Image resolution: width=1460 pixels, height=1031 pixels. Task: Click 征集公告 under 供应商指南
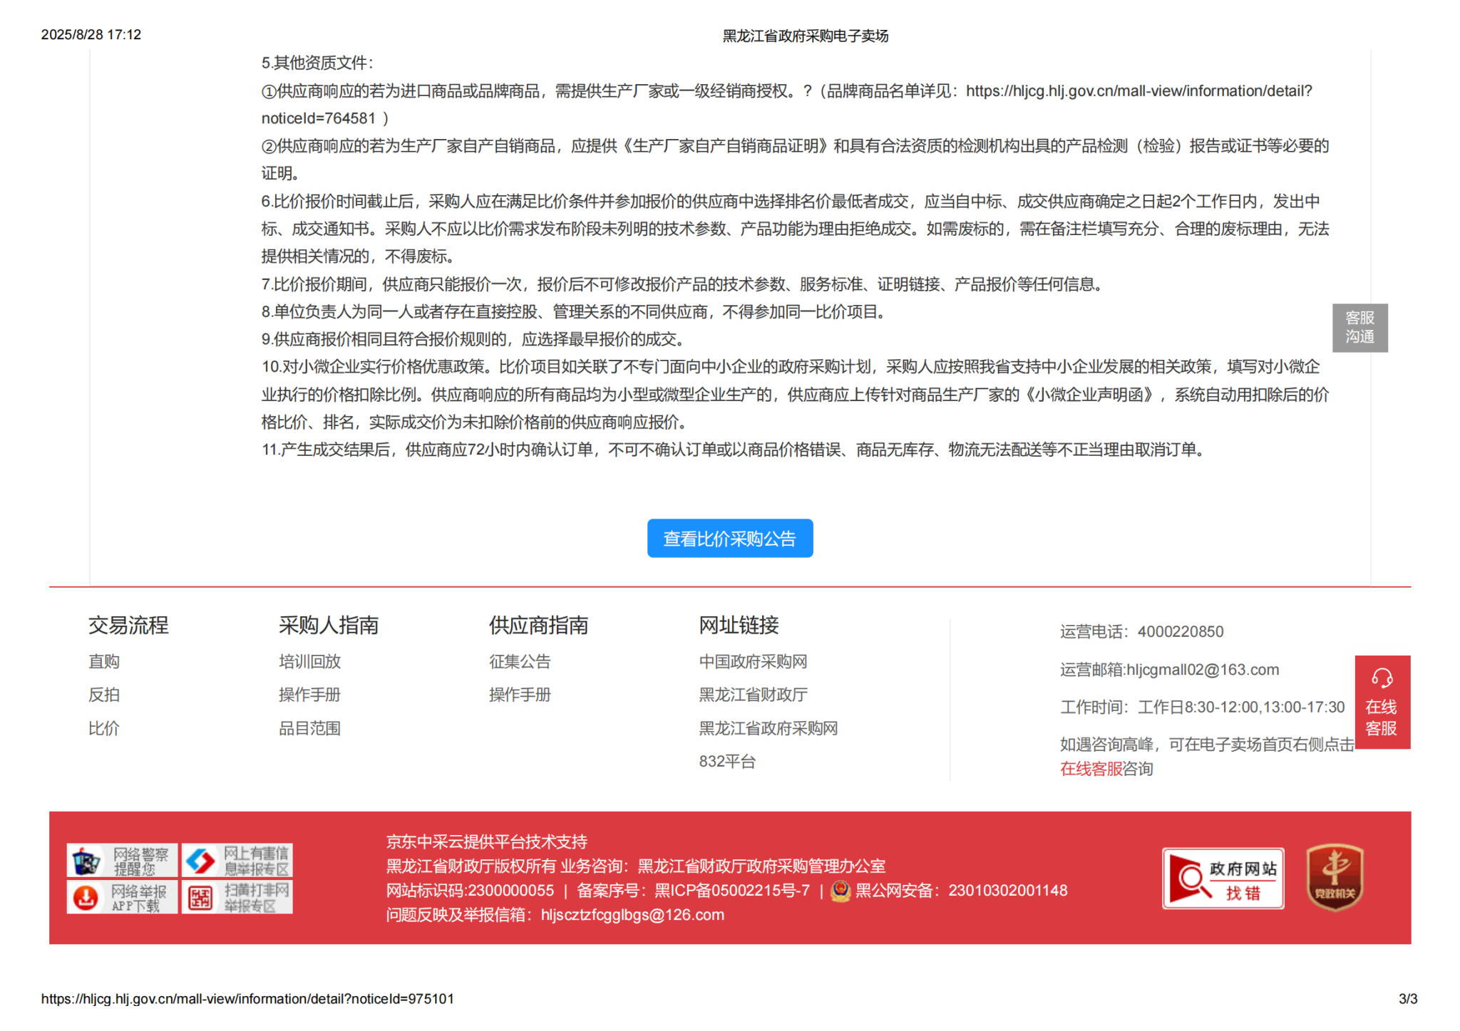click(520, 661)
